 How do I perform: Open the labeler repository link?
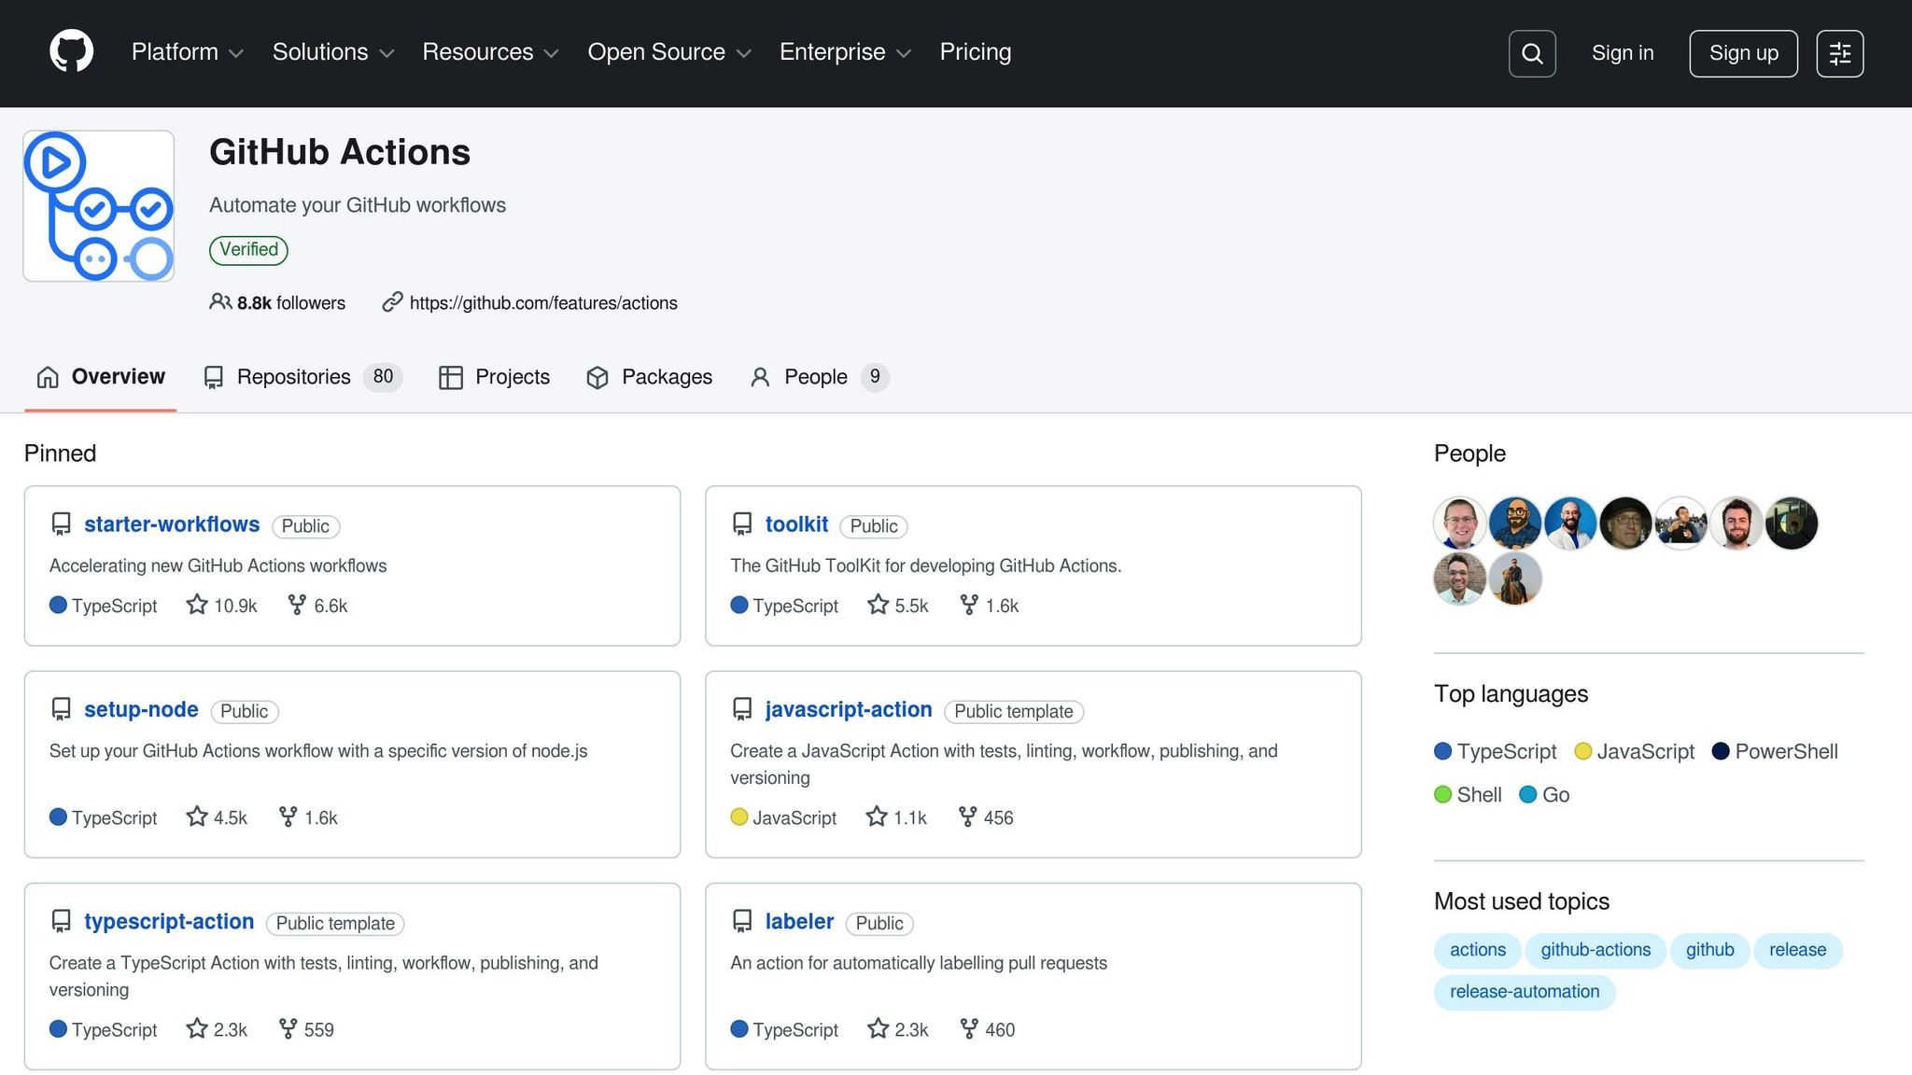coord(798,921)
